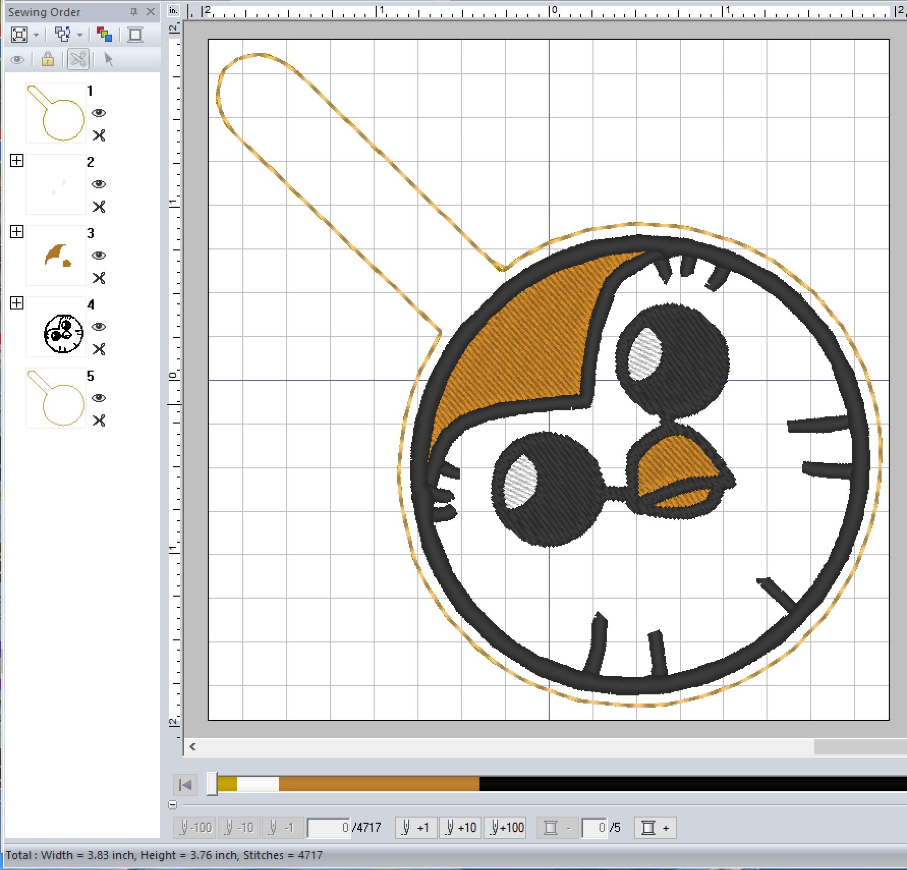Screen dimensions: 907x870
Task: Click the arrow pointer icon in panel toolbar
Action: [x=108, y=60]
